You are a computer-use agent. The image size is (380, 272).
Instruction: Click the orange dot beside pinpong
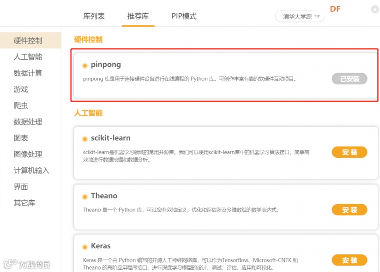[x=85, y=66]
